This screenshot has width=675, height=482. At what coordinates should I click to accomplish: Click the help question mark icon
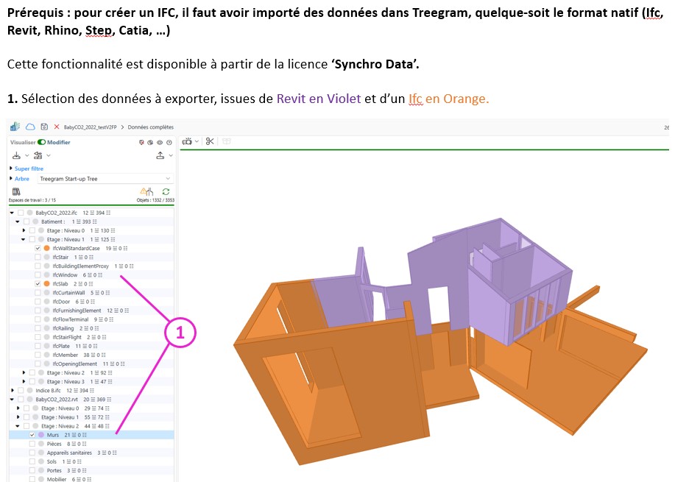(x=169, y=142)
